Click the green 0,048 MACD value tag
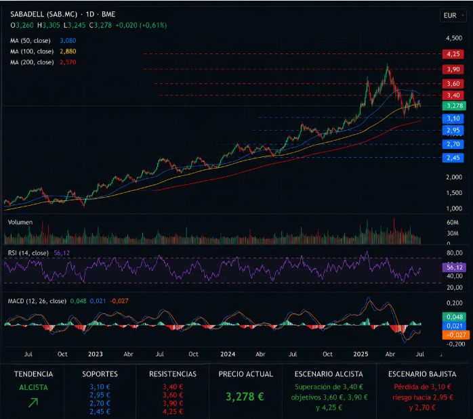473x419 pixels. pyautogui.click(x=454, y=317)
